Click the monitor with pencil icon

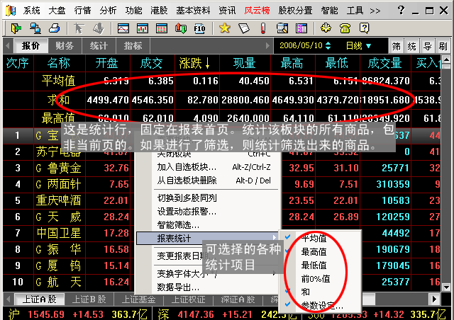[x=282, y=28]
